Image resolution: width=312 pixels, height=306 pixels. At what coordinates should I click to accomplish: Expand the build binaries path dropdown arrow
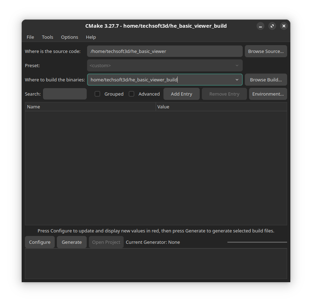237,80
